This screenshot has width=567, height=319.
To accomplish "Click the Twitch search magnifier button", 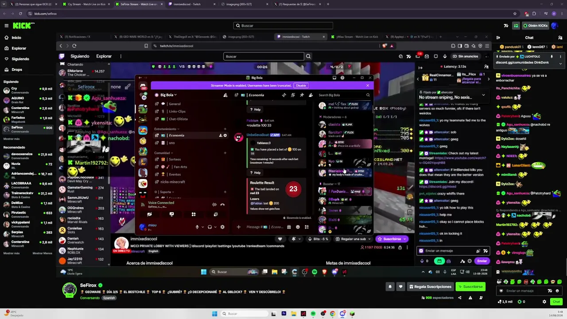I will click(308, 56).
